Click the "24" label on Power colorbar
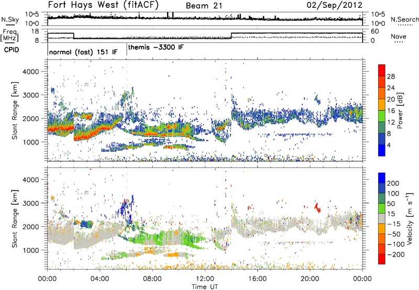This screenshot has height=290, width=419. pos(391,88)
